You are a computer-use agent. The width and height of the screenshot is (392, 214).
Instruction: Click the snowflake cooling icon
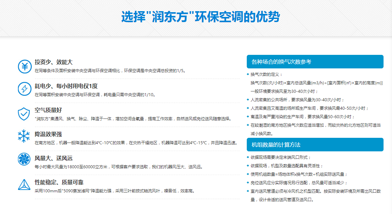tap(24, 136)
